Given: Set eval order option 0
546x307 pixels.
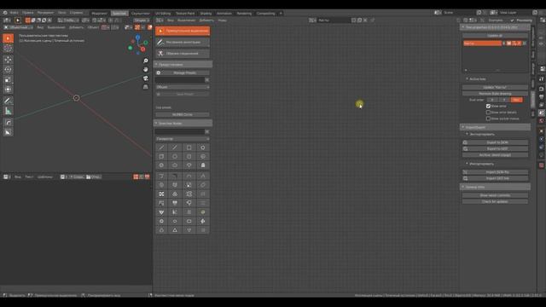Looking at the screenshot, I should (x=492, y=100).
